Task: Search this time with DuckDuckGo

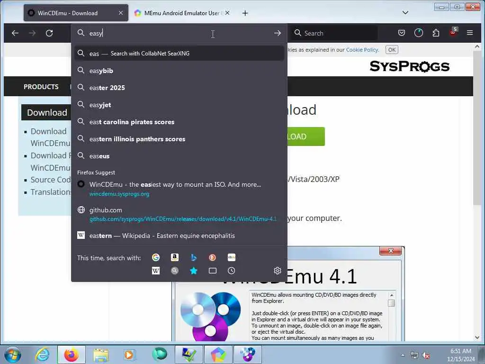Action: [213, 257]
